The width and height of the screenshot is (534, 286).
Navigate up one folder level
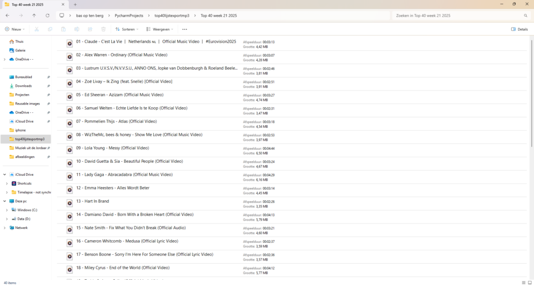click(34, 16)
